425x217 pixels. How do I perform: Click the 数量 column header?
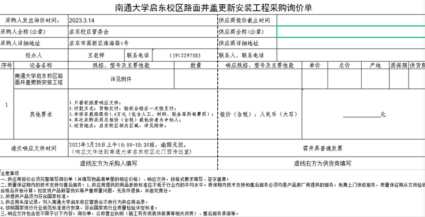[x=195, y=65]
